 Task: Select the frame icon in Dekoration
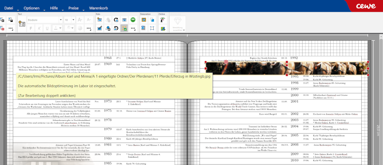(x=144, y=20)
